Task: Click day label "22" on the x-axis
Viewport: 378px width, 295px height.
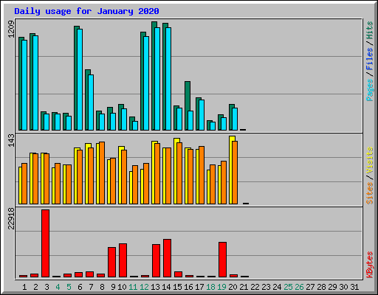Action: click(x=255, y=287)
